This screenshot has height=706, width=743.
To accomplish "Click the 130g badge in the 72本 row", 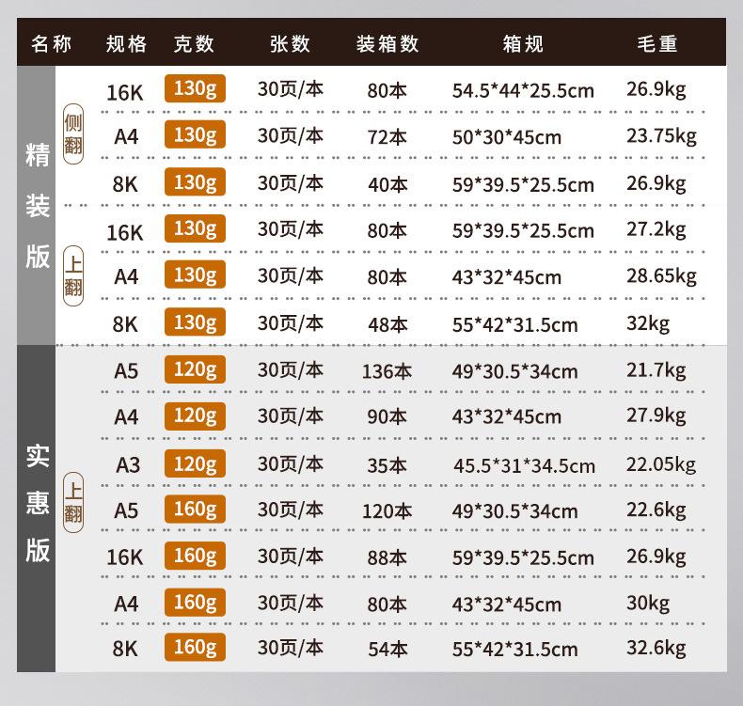I will (x=195, y=135).
